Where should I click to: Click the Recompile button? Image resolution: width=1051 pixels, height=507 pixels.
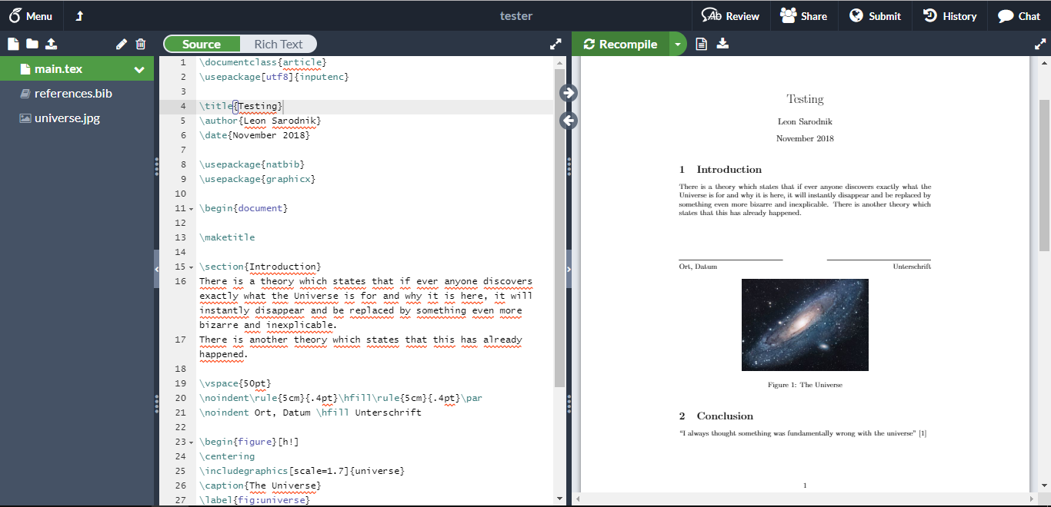(x=620, y=45)
